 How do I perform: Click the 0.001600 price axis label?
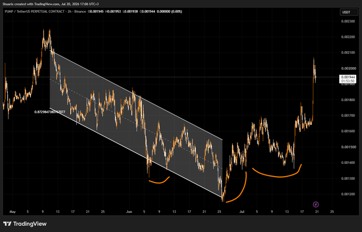(348, 131)
